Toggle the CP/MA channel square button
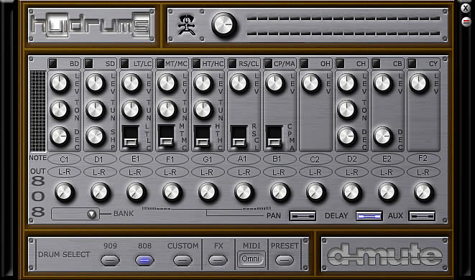The width and height of the screenshot is (475, 280). click(x=268, y=64)
